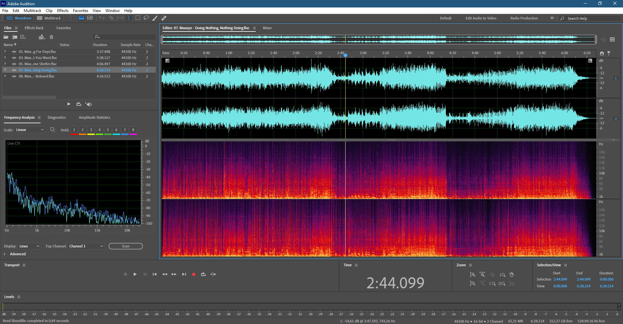Open the Effects menu
Viewport: 623px width, 324px height.
[x=63, y=11]
